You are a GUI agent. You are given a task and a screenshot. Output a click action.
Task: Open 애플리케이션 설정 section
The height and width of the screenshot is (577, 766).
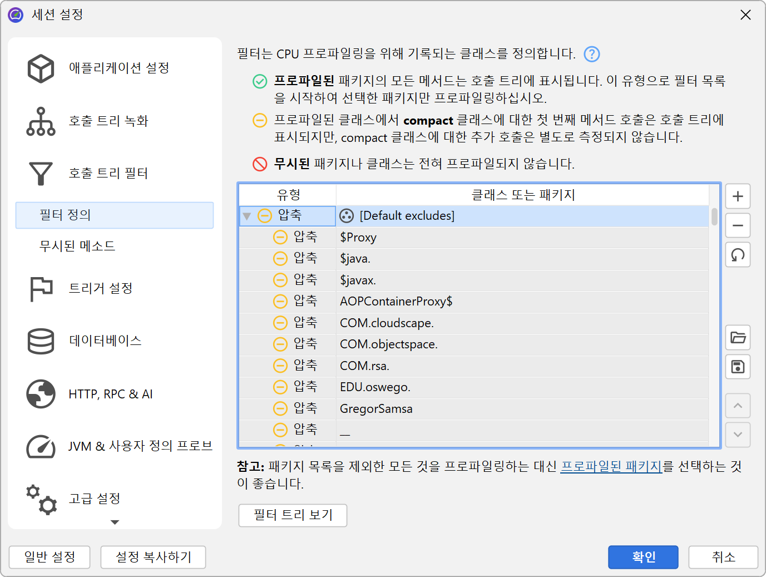pyautogui.click(x=118, y=68)
